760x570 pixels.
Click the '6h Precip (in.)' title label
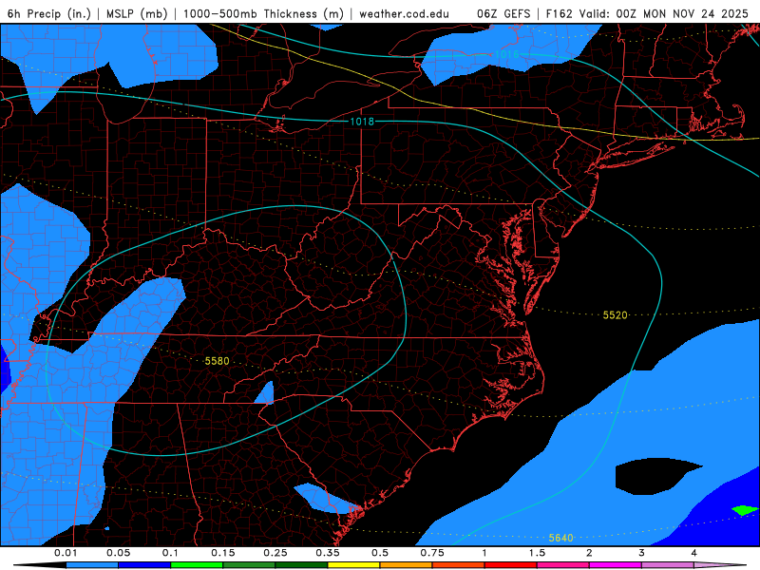[49, 13]
